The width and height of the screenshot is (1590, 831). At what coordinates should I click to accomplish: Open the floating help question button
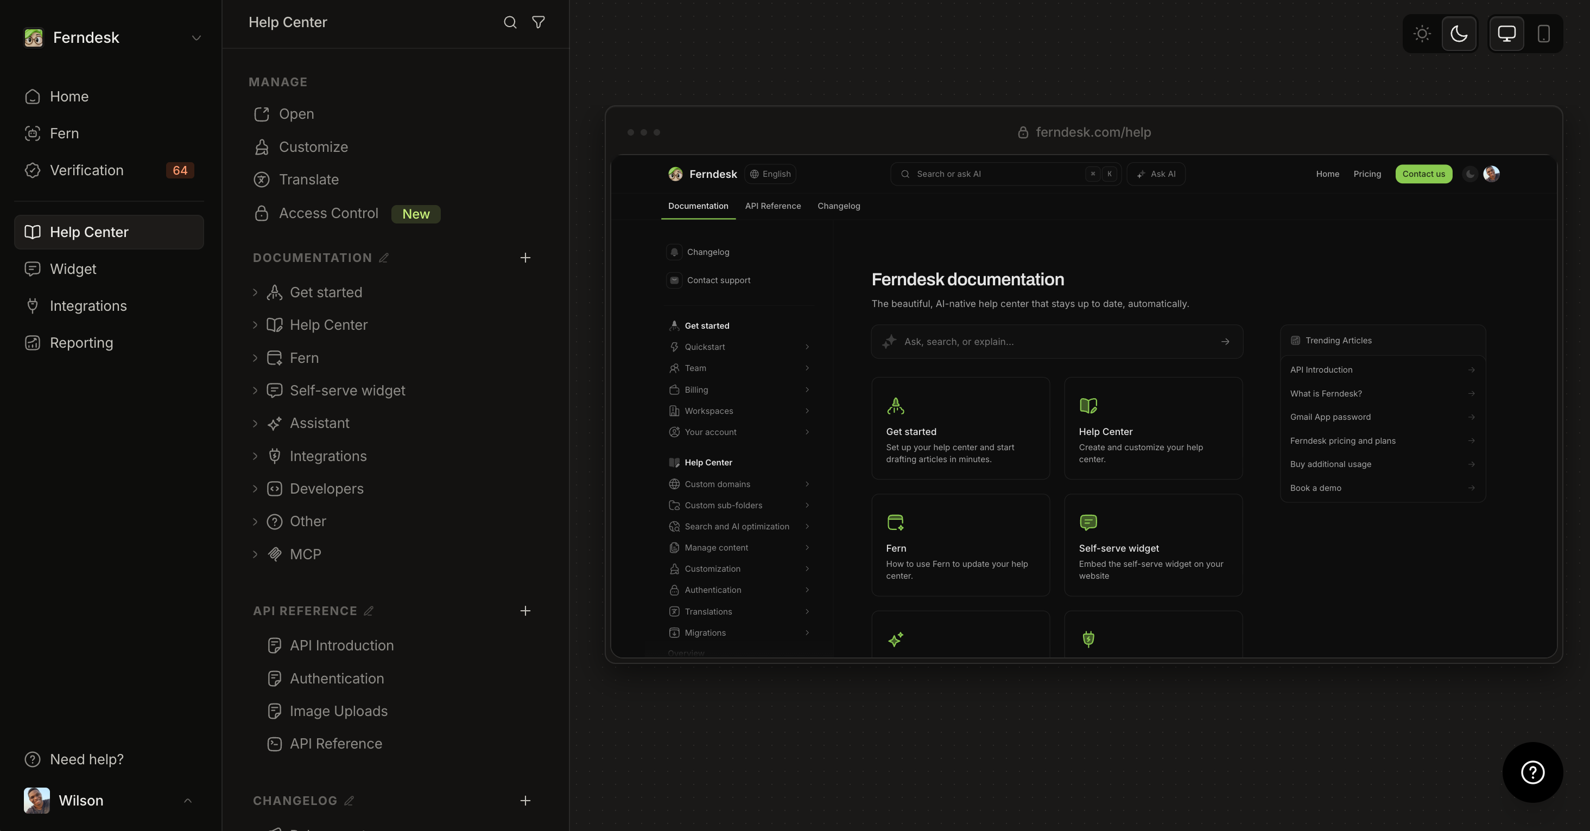(1532, 772)
